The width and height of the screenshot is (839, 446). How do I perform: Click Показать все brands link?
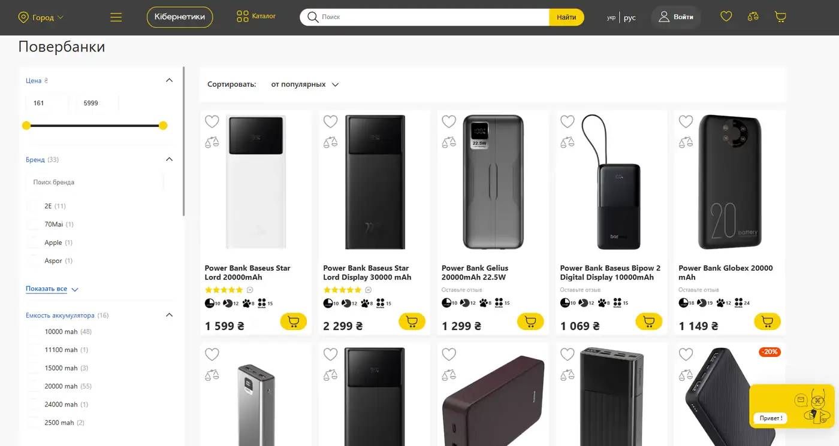coord(46,289)
